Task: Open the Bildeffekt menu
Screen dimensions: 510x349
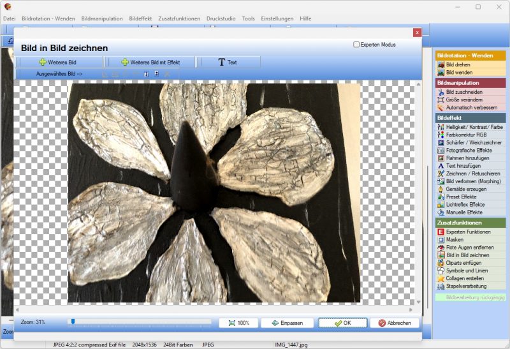Action: click(140, 19)
